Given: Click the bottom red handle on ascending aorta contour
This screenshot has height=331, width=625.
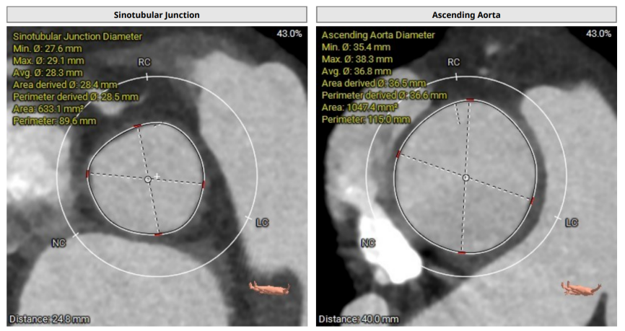Looking at the screenshot, I should [462, 252].
